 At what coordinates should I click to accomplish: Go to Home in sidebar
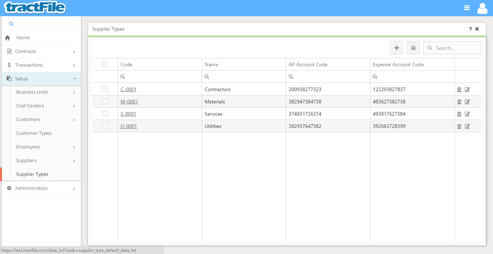23,38
